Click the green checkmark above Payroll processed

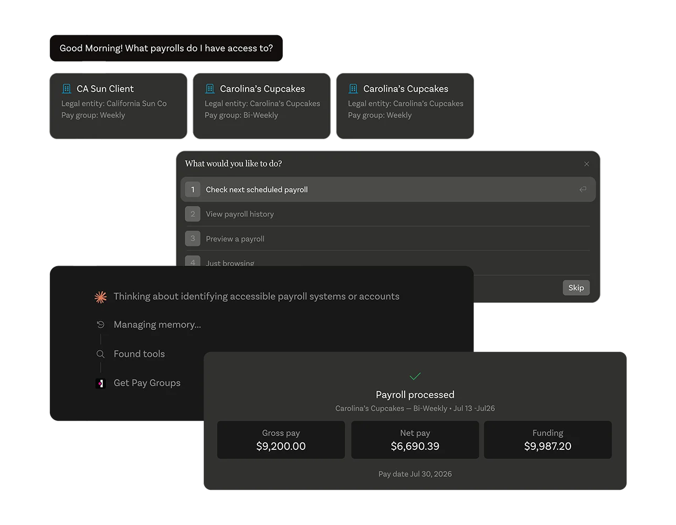pyautogui.click(x=415, y=376)
